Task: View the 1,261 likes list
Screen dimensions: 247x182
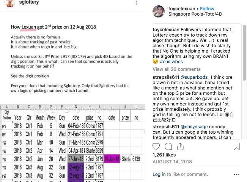Action: coord(164,155)
